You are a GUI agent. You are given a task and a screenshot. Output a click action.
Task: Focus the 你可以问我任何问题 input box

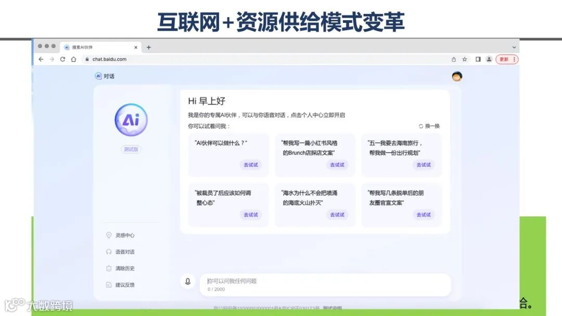(325, 285)
